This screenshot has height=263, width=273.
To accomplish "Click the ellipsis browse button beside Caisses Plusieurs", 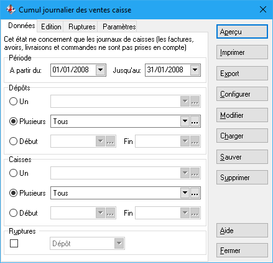I will [195, 193].
